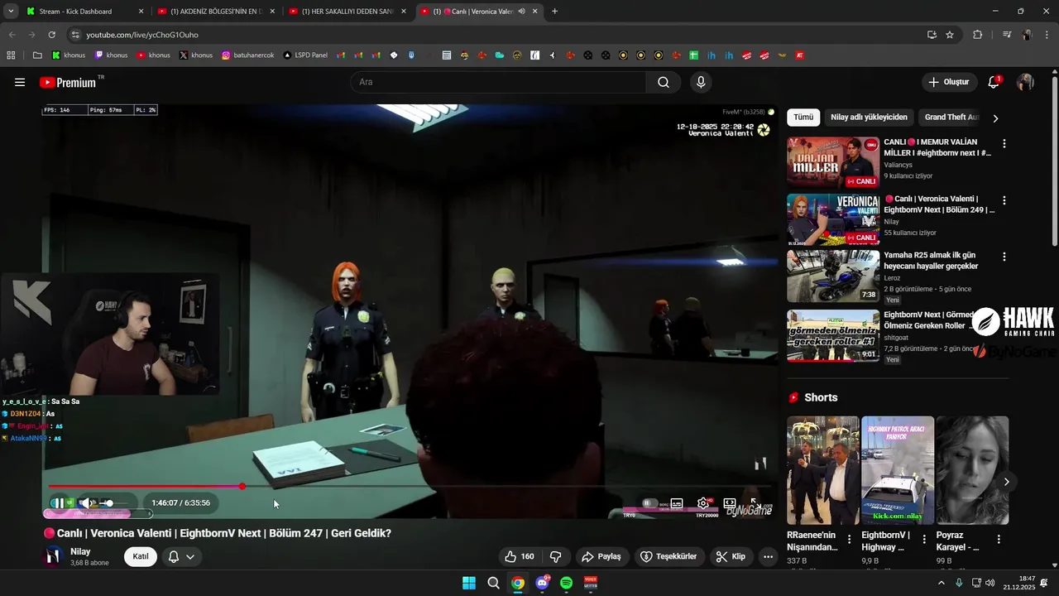Open Chrome extensions puzzle icon
The image size is (1059, 596).
point(978,35)
